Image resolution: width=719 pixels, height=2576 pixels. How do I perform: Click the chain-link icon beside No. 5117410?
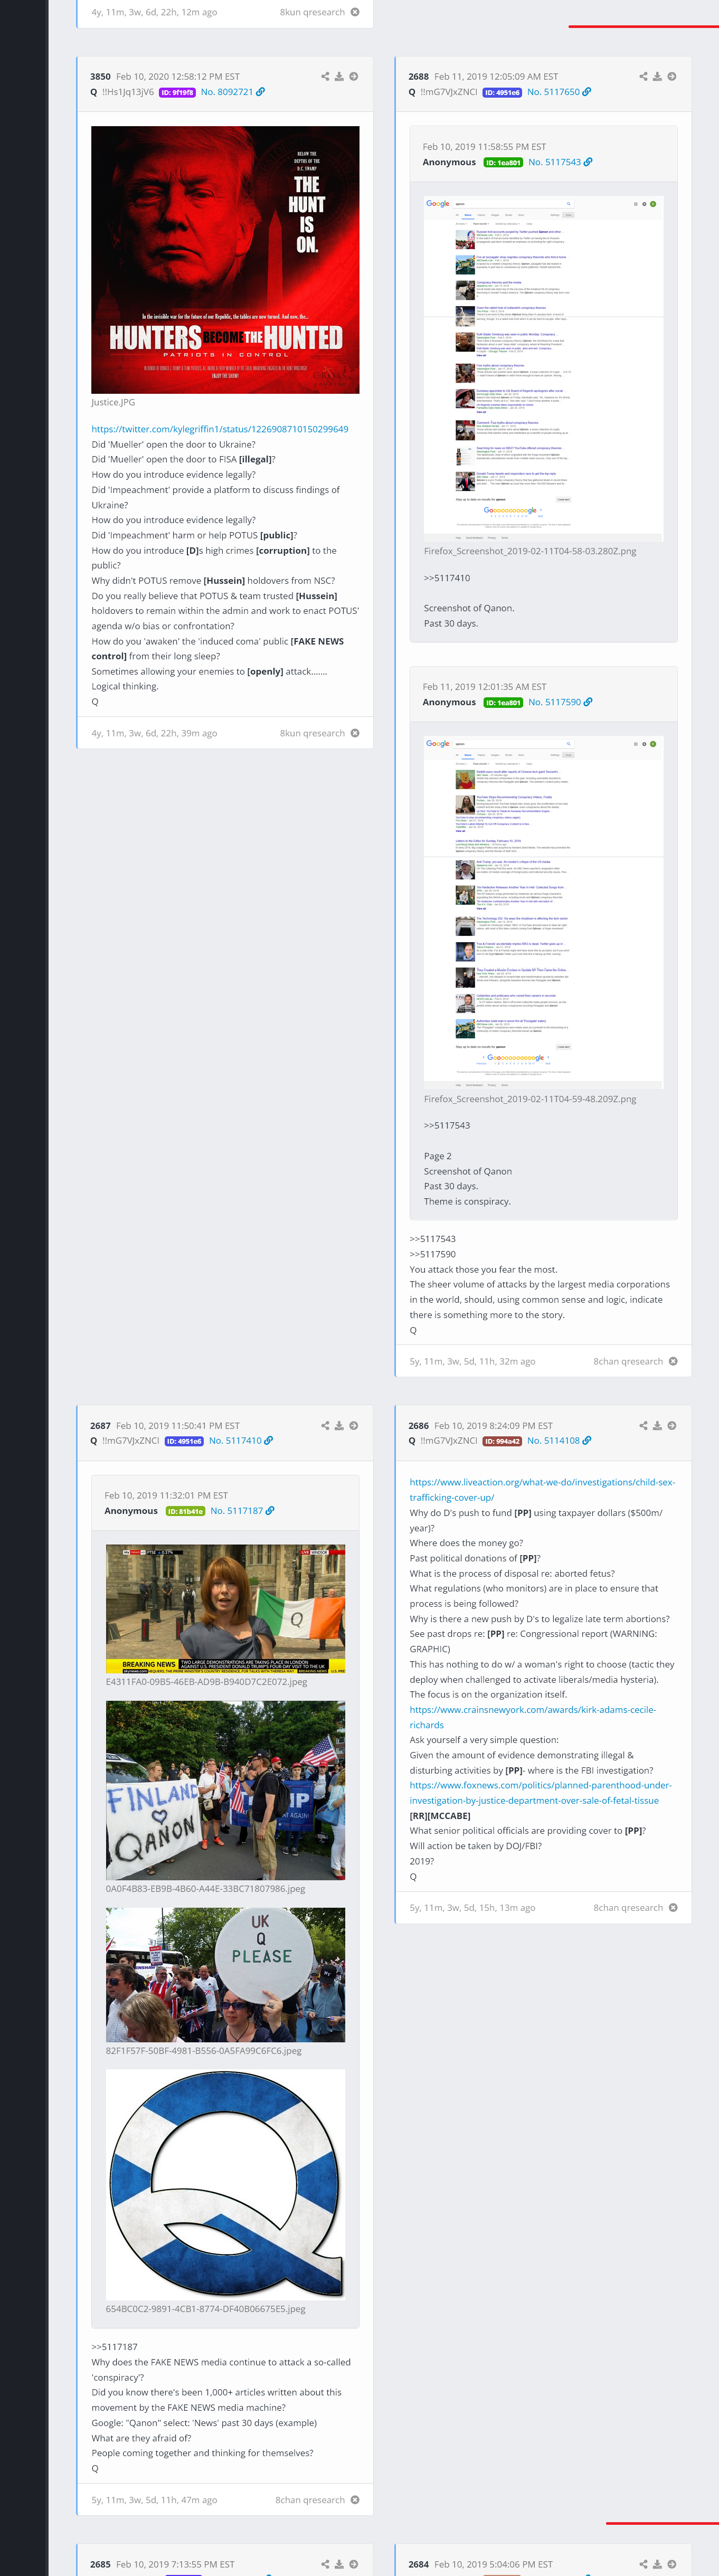269,1441
